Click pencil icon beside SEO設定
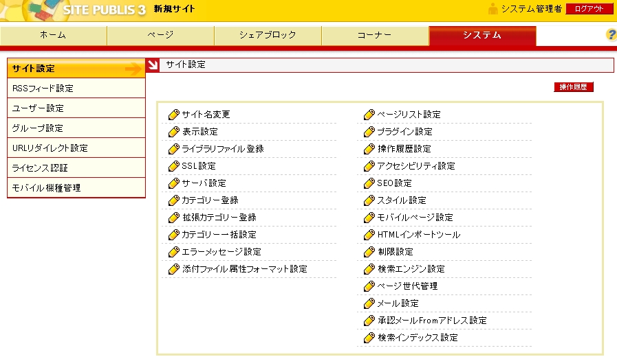The image size is (617, 359). (x=369, y=183)
